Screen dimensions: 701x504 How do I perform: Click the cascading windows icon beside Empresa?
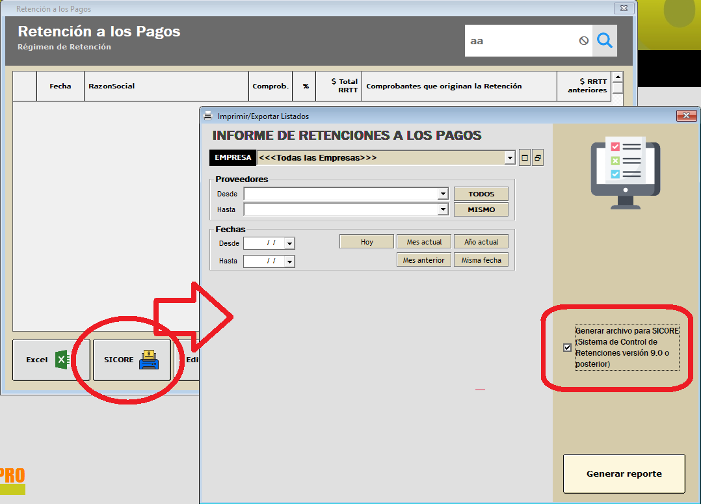click(538, 158)
